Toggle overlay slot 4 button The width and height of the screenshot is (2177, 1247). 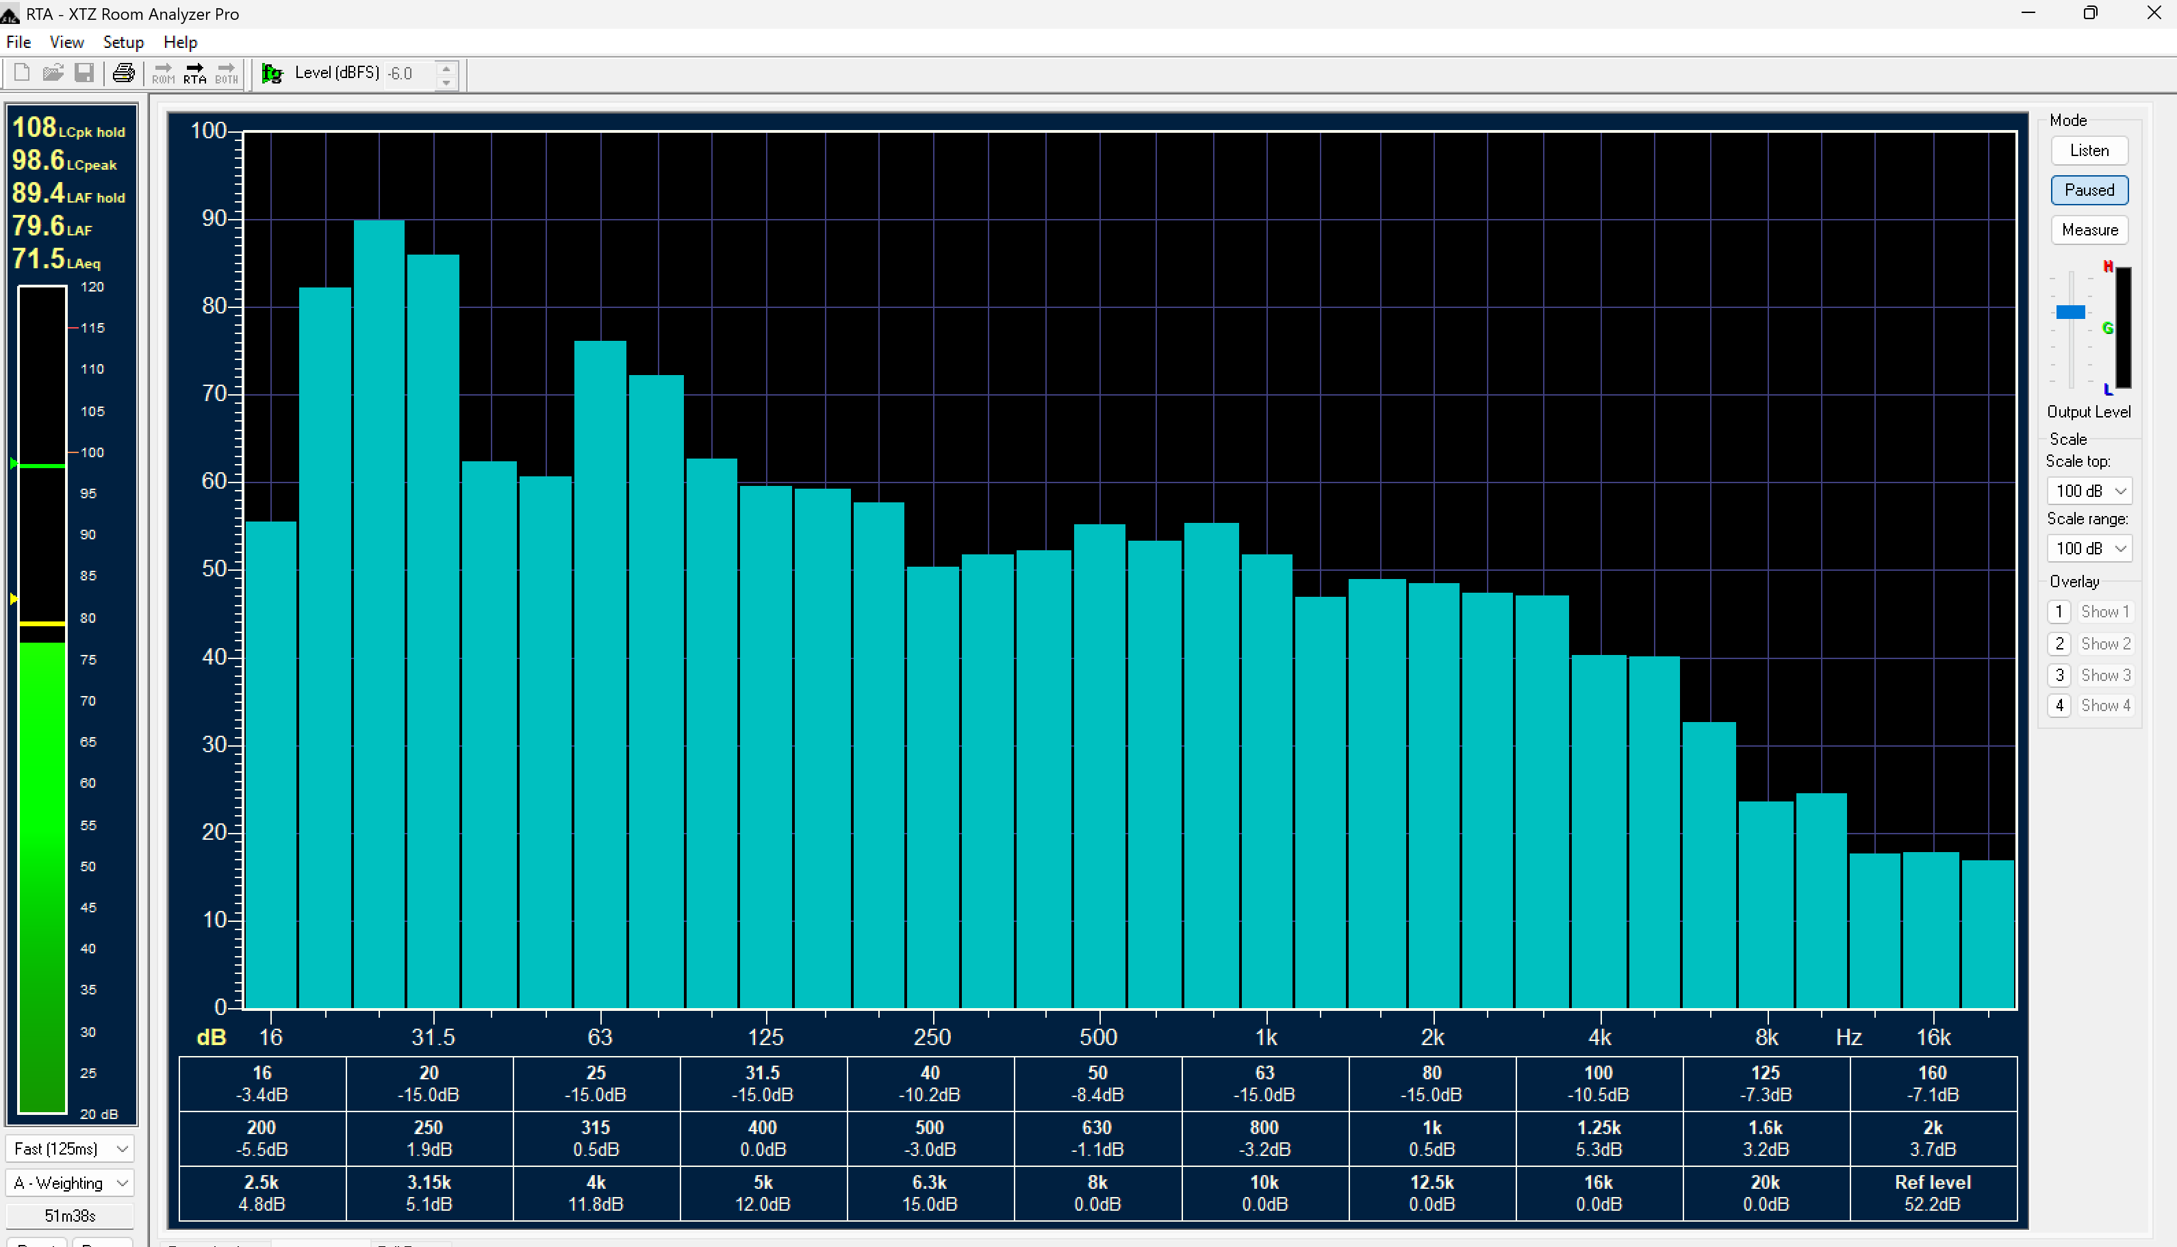2060,706
